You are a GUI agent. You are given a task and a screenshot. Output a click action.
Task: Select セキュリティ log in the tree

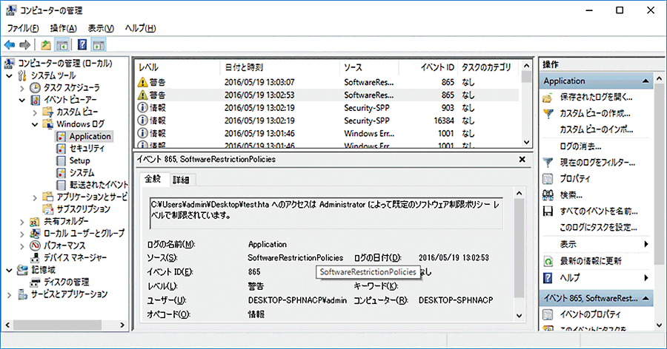coord(87,149)
